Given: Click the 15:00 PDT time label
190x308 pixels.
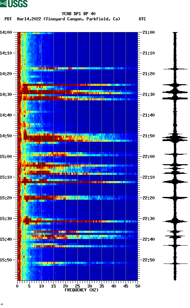Looking at the screenshot, I should (6, 157).
